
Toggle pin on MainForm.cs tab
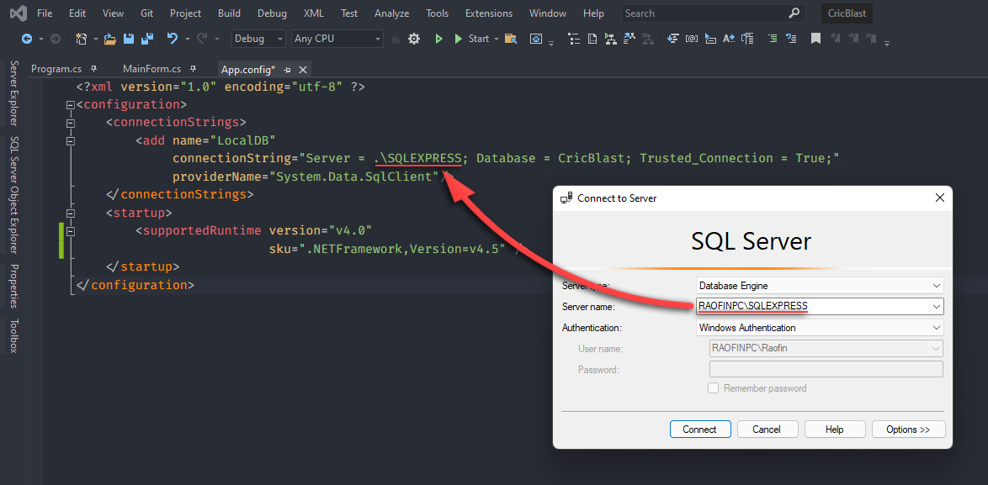pyautogui.click(x=194, y=69)
